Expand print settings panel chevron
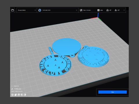The height and width of the screenshot is (104, 139). 124,10
